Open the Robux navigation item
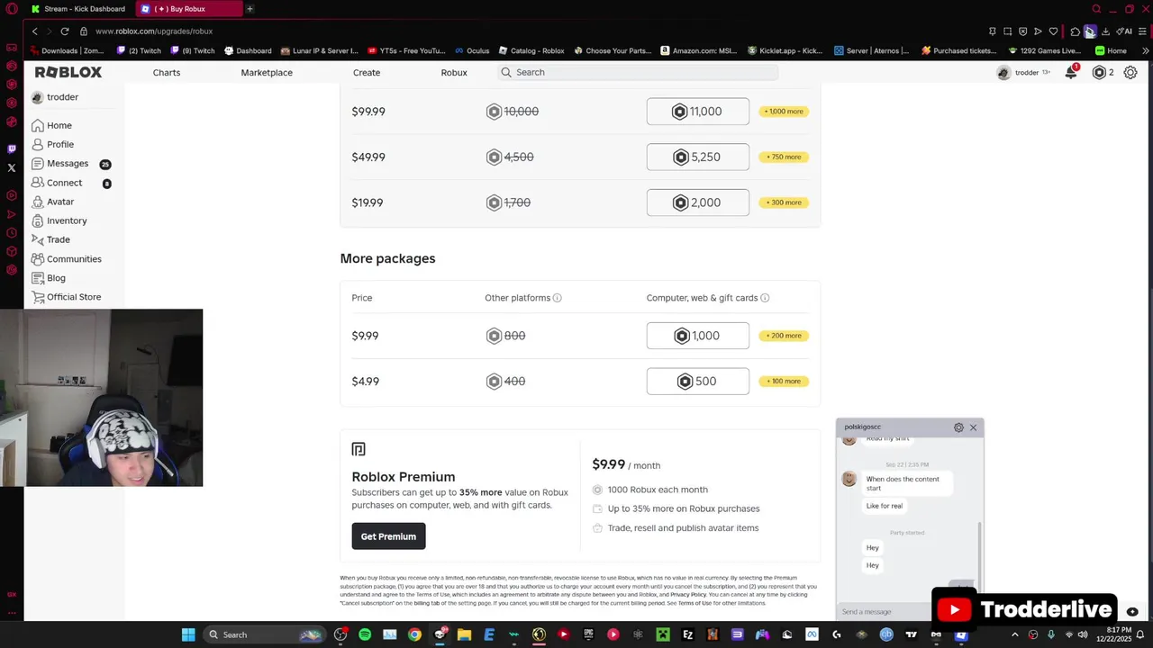1153x648 pixels. coord(454,72)
